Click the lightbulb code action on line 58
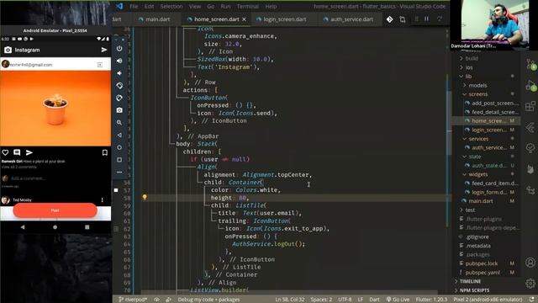538x303 pixels. pyautogui.click(x=145, y=197)
